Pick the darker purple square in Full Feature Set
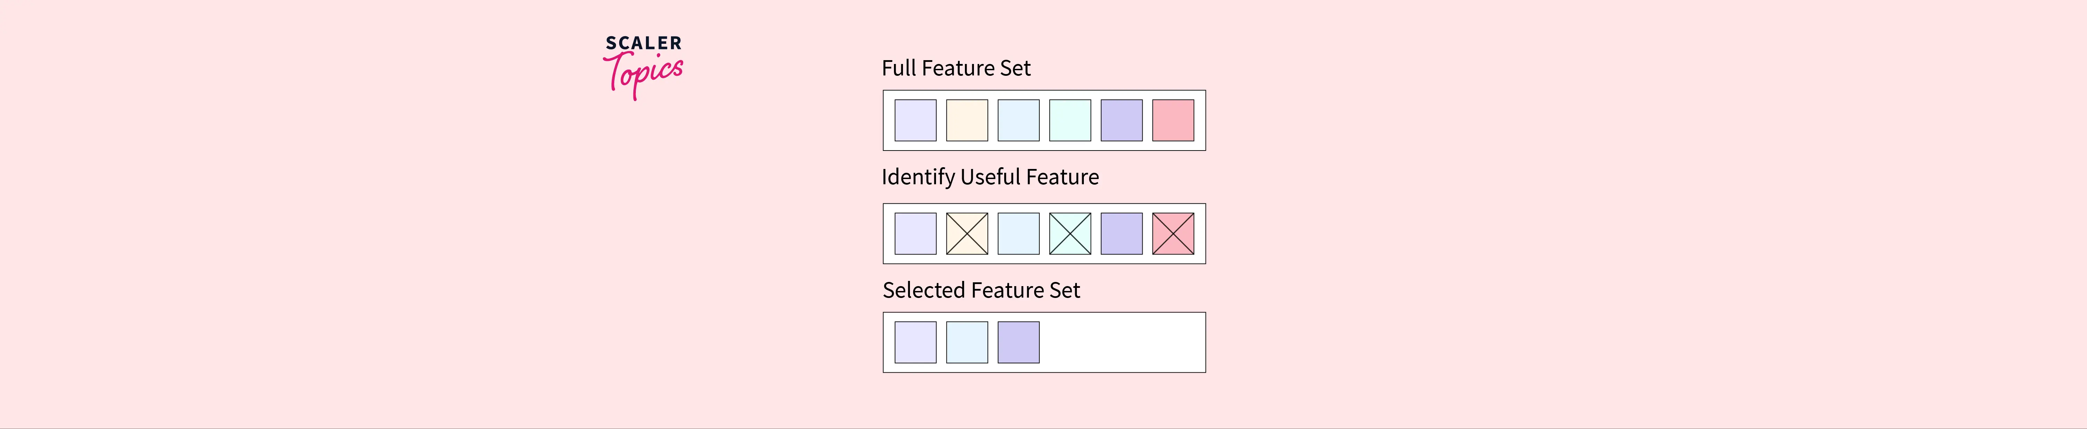 (x=1121, y=121)
